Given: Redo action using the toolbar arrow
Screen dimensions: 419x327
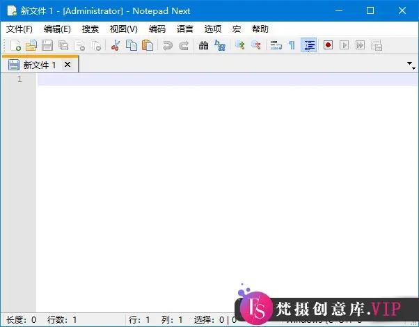Looking at the screenshot, I should tap(184, 45).
